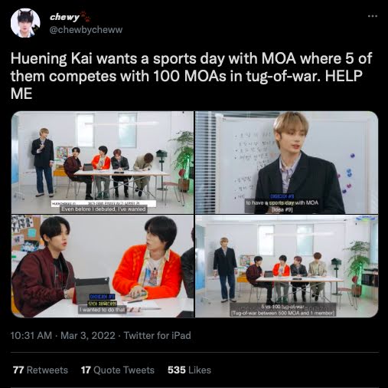
Task: Open top-right photo captioned sports day with MOA
Action: tap(287, 163)
